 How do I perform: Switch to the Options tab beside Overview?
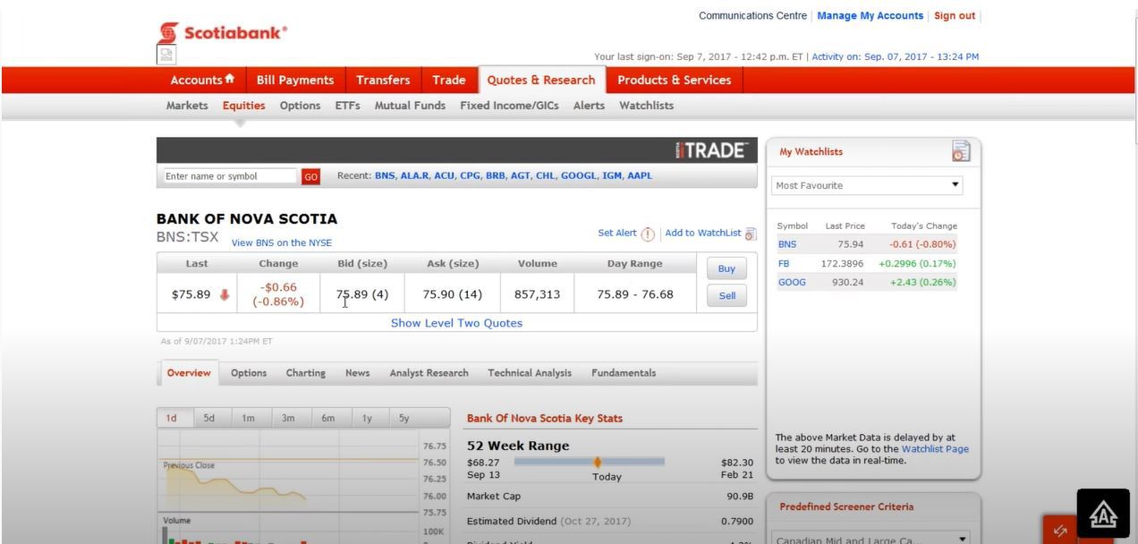249,373
